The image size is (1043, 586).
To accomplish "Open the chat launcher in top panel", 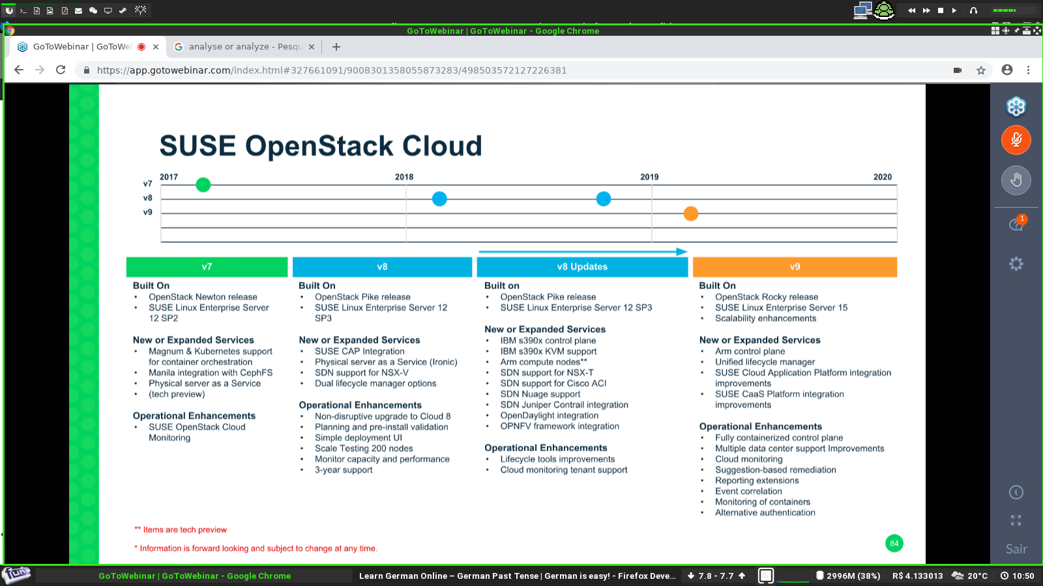I will [93, 10].
